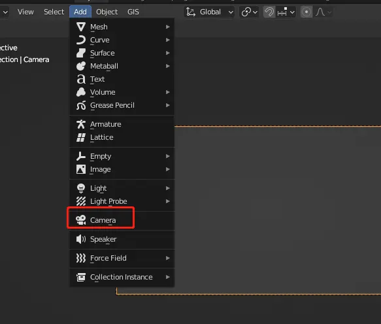Click the Camera icon
This screenshot has width=381, height=324.
81,220
